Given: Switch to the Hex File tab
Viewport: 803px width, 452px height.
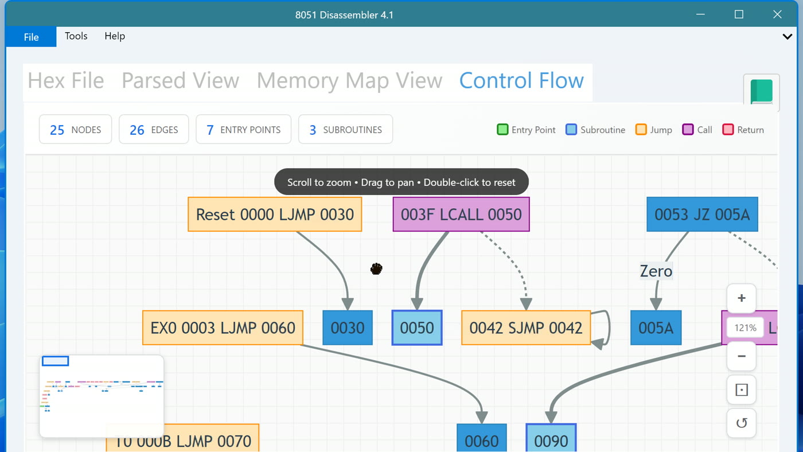Looking at the screenshot, I should click(66, 80).
